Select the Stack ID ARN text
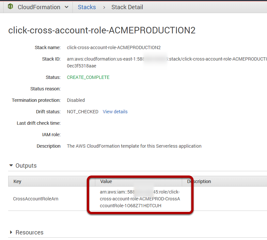Screen dimensions: 267x240 coord(167,62)
